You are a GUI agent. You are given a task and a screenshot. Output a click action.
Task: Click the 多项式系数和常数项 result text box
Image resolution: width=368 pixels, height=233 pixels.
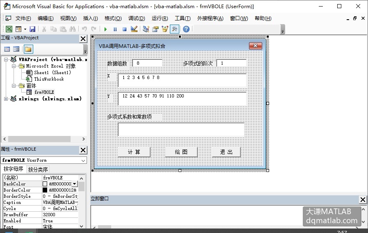point(181,129)
